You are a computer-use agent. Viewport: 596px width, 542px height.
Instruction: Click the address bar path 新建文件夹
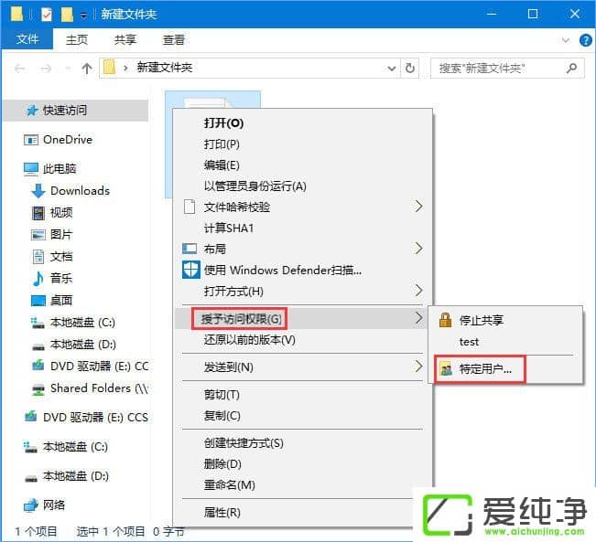pos(165,68)
